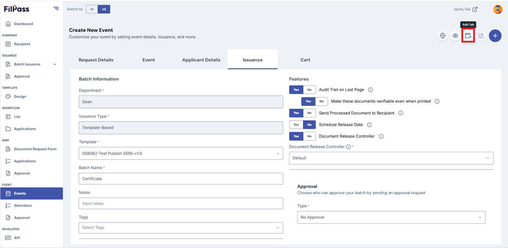
Task: Open Applications under Workflow section
Action: (25, 129)
